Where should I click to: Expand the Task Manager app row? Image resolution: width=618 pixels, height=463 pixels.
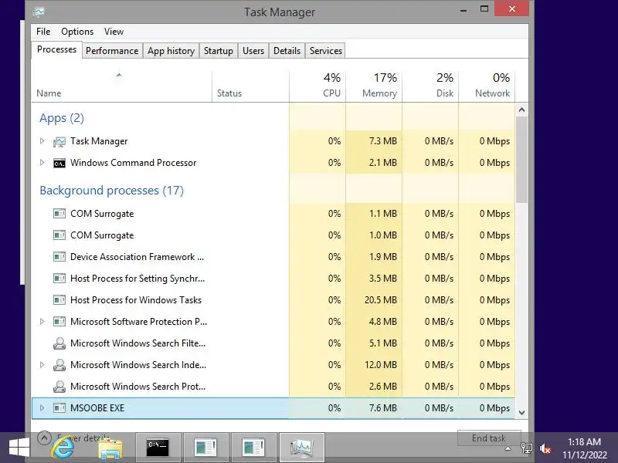click(x=42, y=141)
